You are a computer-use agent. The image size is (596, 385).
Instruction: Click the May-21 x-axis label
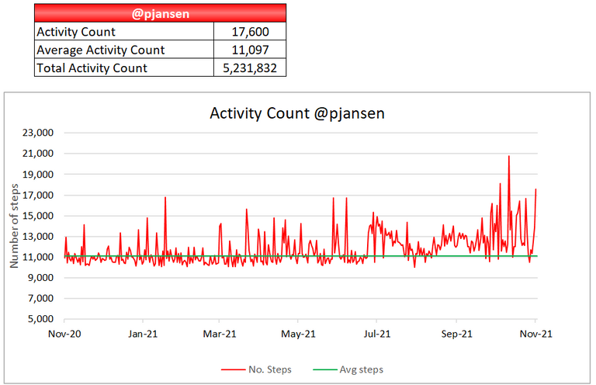tap(298, 334)
